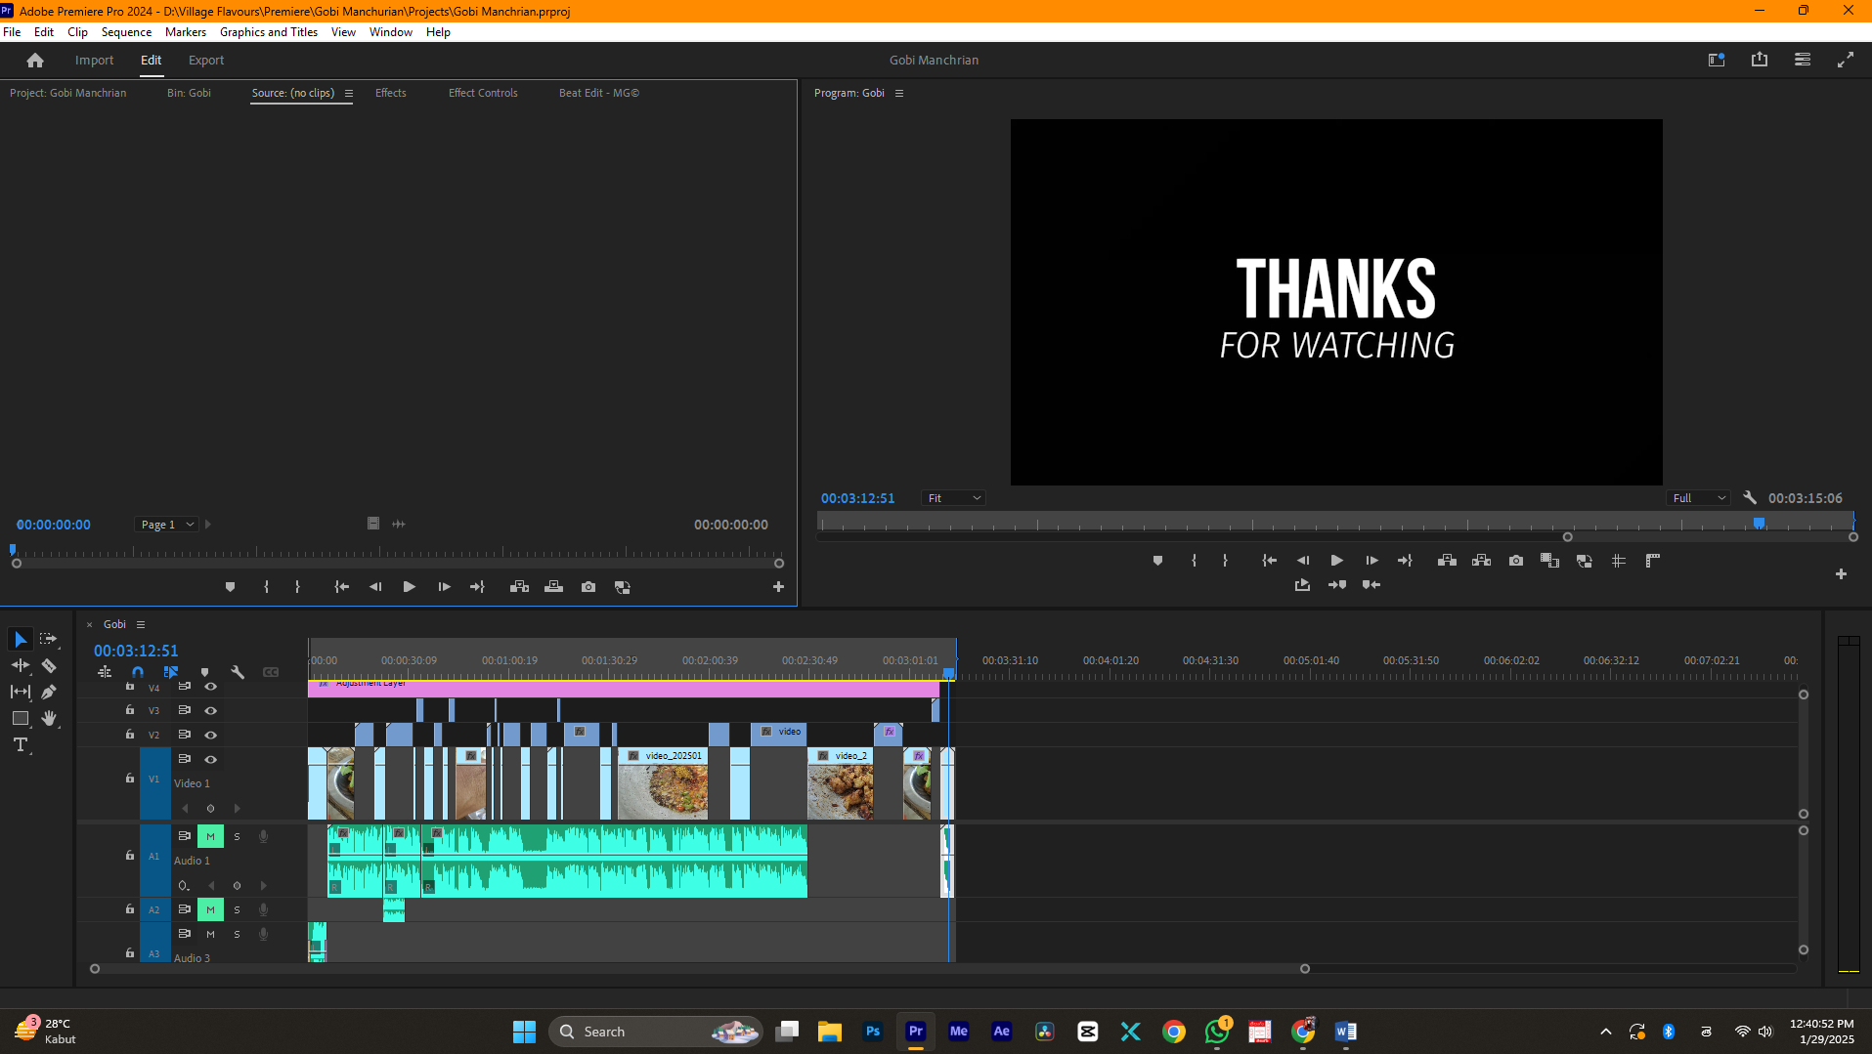Open Program: Gobi panel menu

(x=899, y=94)
